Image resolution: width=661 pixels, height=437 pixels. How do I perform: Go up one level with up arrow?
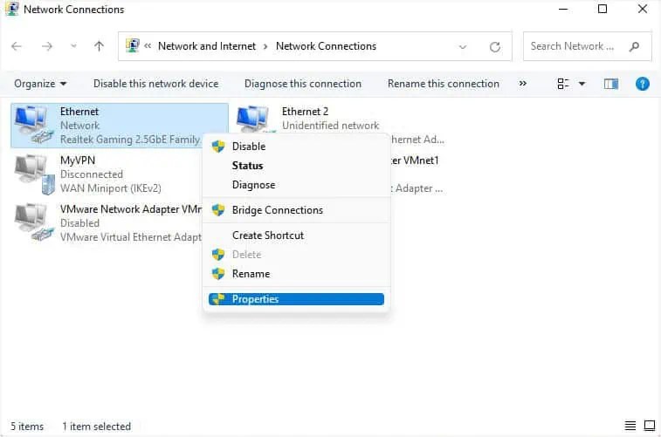99,46
